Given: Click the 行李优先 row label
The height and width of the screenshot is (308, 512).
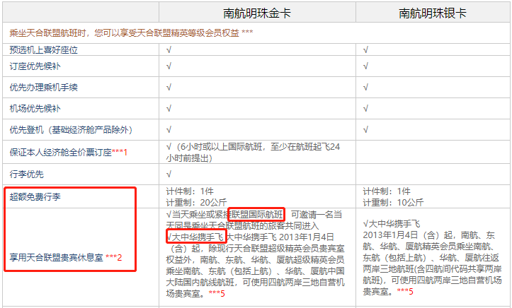Looking at the screenshot, I should pos(26,174).
